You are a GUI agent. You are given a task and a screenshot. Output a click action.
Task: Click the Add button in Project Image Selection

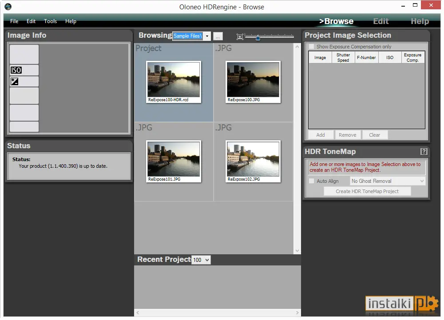coord(321,135)
